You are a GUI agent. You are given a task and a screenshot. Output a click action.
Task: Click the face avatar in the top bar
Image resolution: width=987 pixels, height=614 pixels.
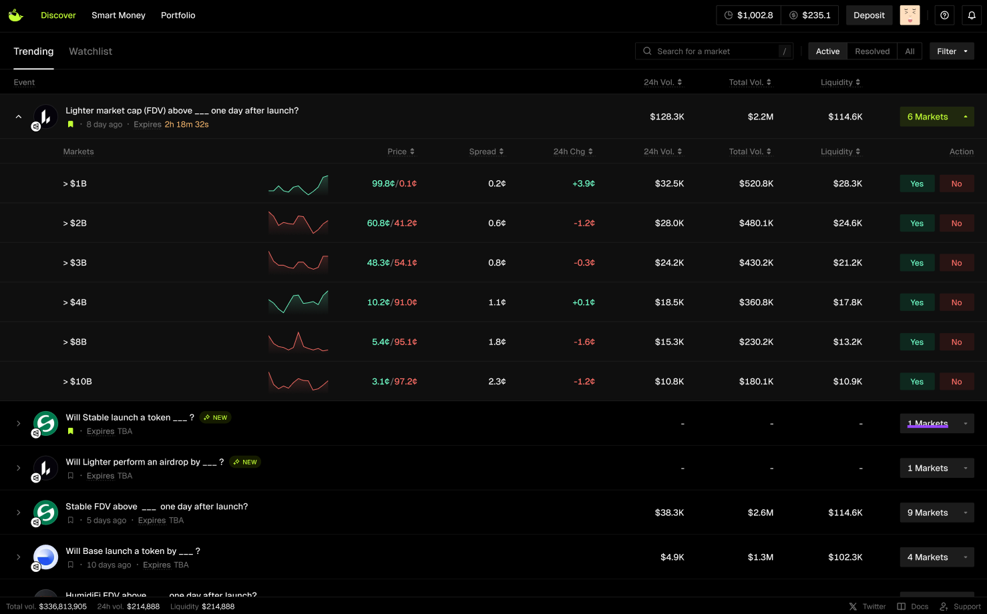point(909,15)
